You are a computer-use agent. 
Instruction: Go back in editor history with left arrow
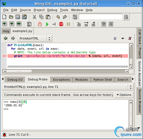(6, 38)
